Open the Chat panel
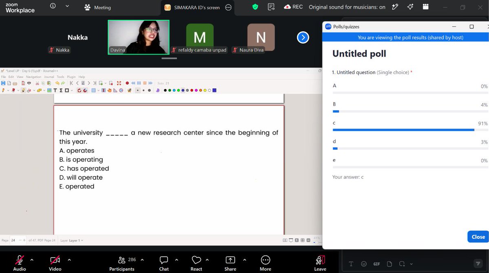The image size is (489, 273). pos(164,262)
